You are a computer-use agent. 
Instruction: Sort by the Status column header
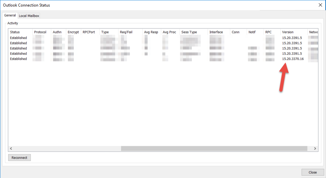20,32
